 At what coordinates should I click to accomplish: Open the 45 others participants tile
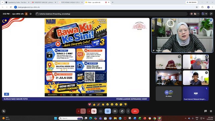pos(169,93)
